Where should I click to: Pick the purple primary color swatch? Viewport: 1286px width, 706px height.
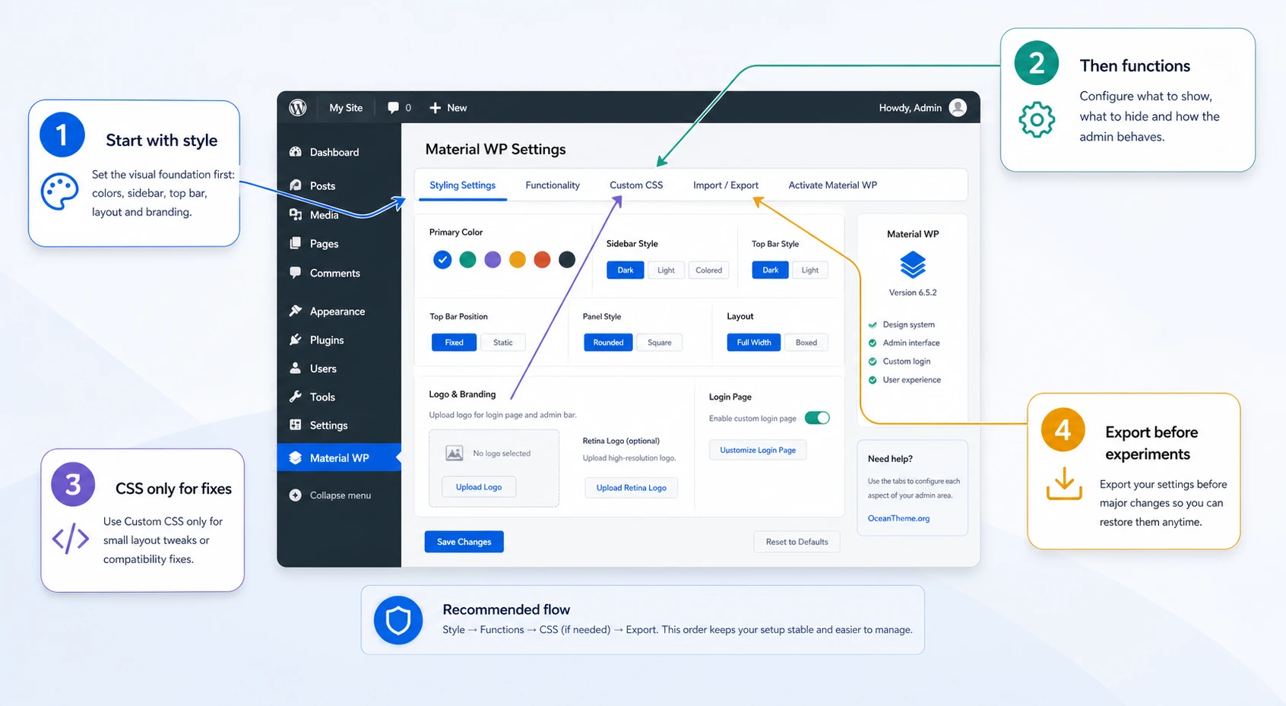coord(493,260)
